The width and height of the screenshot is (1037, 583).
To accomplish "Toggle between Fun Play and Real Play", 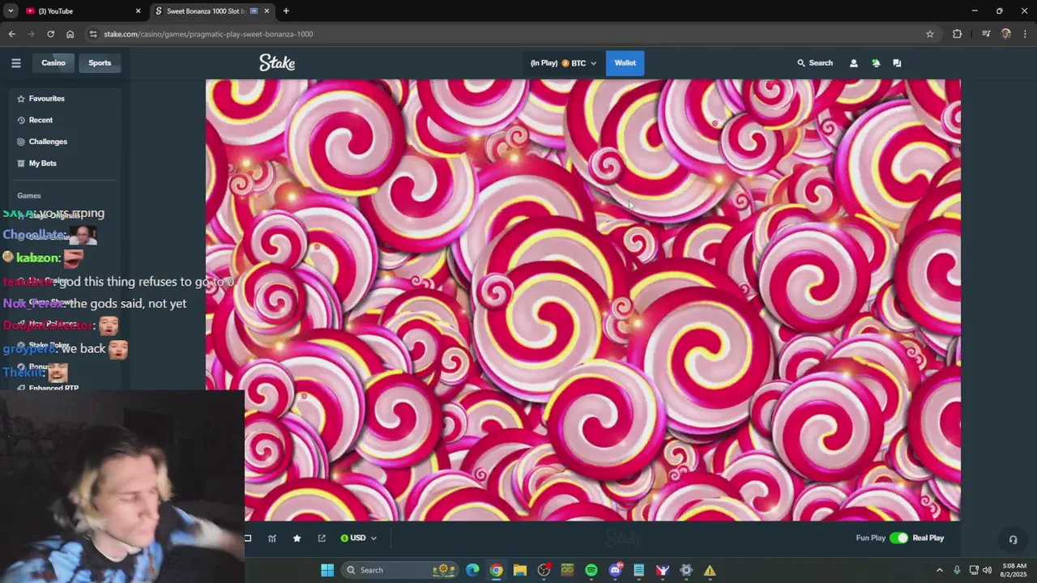I will coord(898,538).
